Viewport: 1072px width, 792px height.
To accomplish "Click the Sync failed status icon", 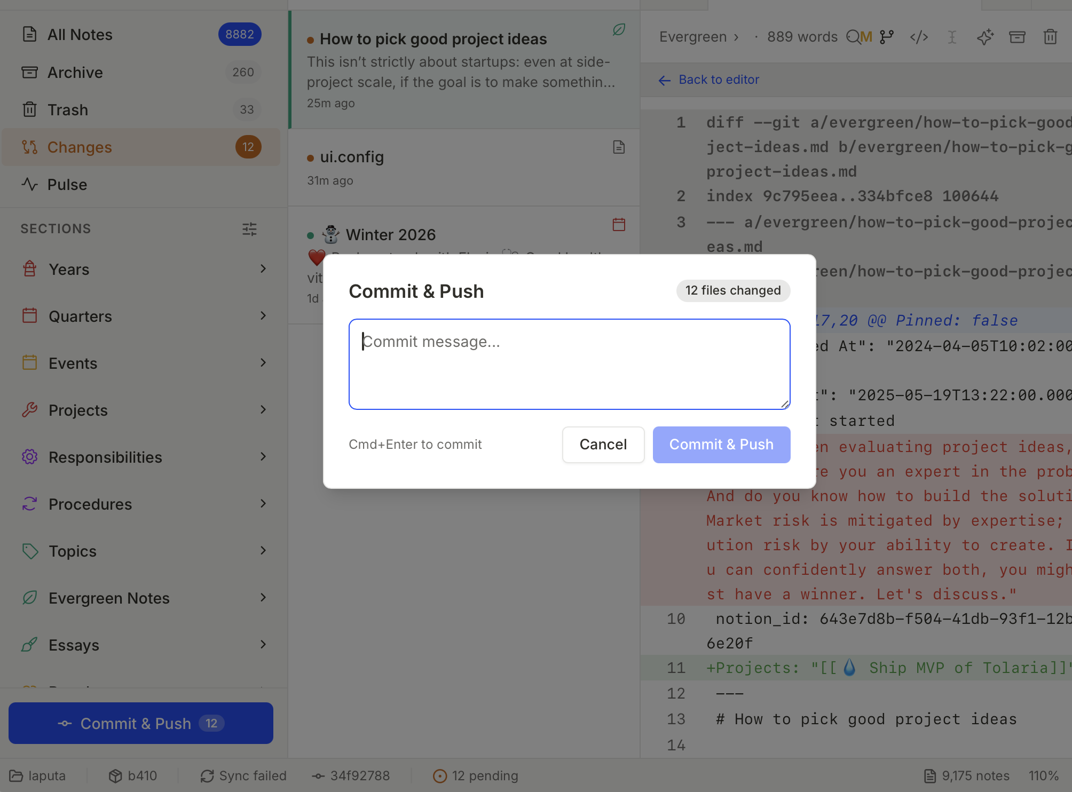I will pos(207,775).
